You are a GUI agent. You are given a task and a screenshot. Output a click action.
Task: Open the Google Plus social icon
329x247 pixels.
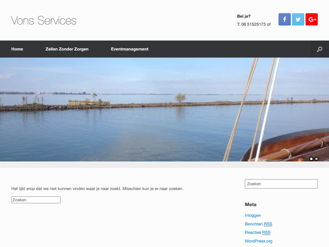pyautogui.click(x=312, y=19)
